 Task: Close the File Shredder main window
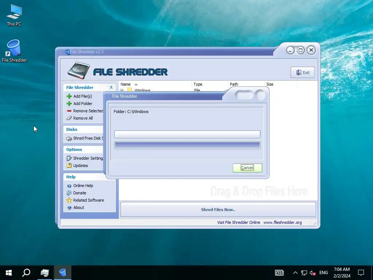click(311, 50)
